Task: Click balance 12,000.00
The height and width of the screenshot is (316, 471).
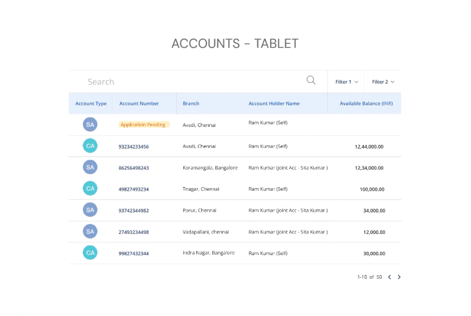Action: [374, 232]
